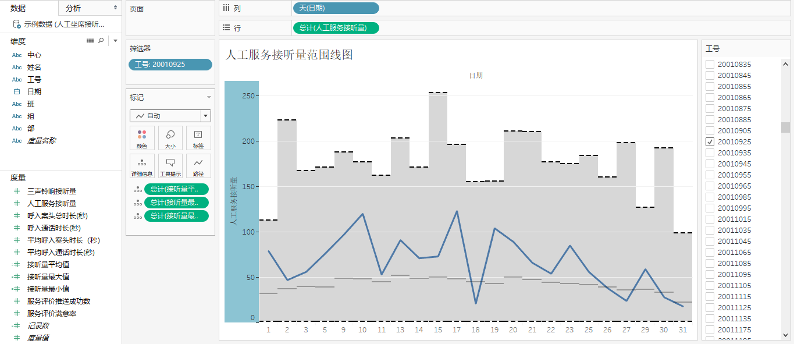The height and width of the screenshot is (344, 794).
Task: Switch to the 分析 tab
Action: 73,8
